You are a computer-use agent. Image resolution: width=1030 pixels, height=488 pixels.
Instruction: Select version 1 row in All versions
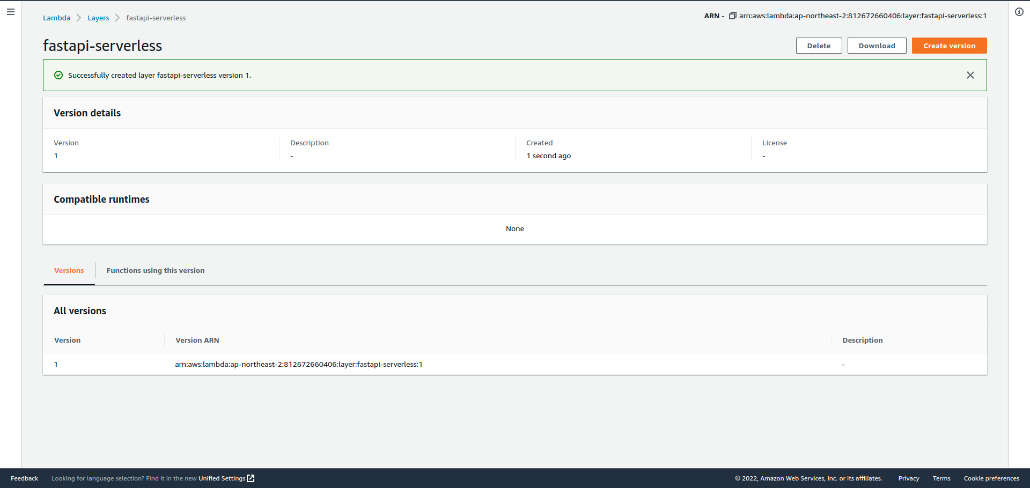click(515, 364)
